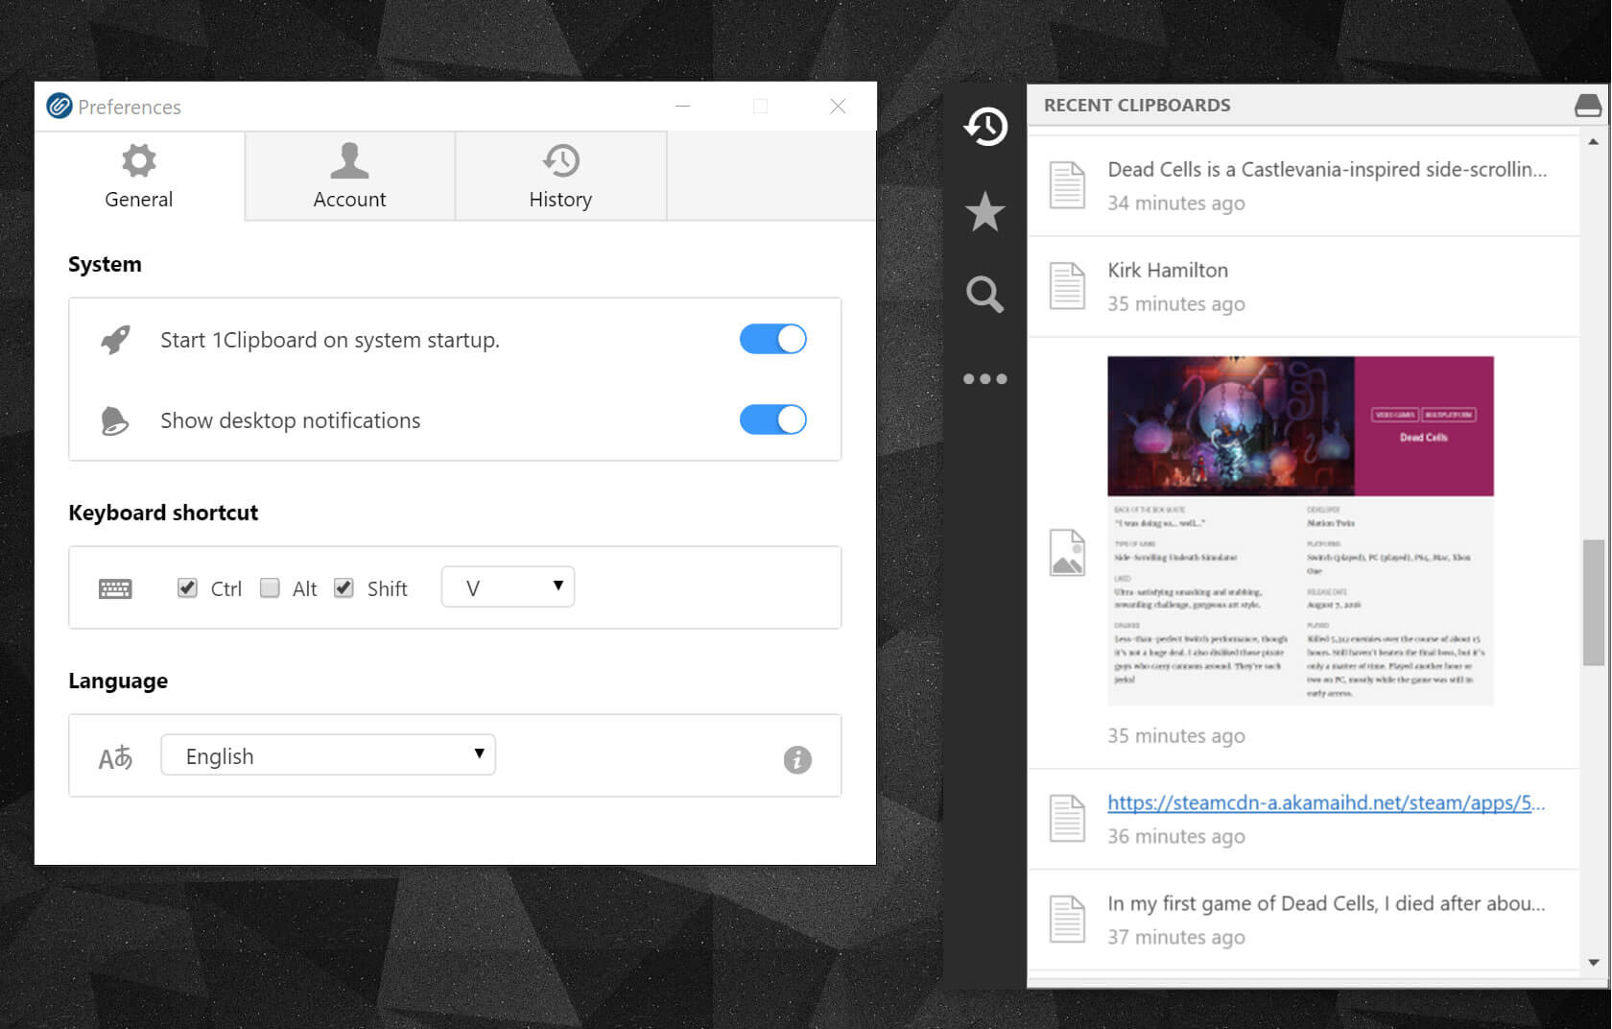Open the three-dots more options menu

click(985, 379)
